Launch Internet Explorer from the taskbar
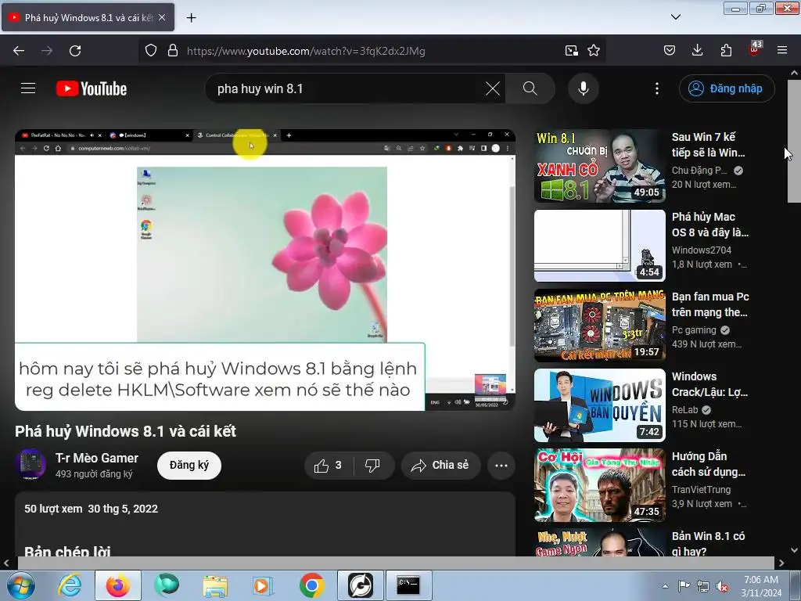Screen dimensions: 801x601 70,585
